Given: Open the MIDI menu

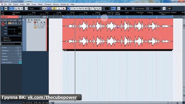Looking at the screenshot, I should tap(28, 4).
